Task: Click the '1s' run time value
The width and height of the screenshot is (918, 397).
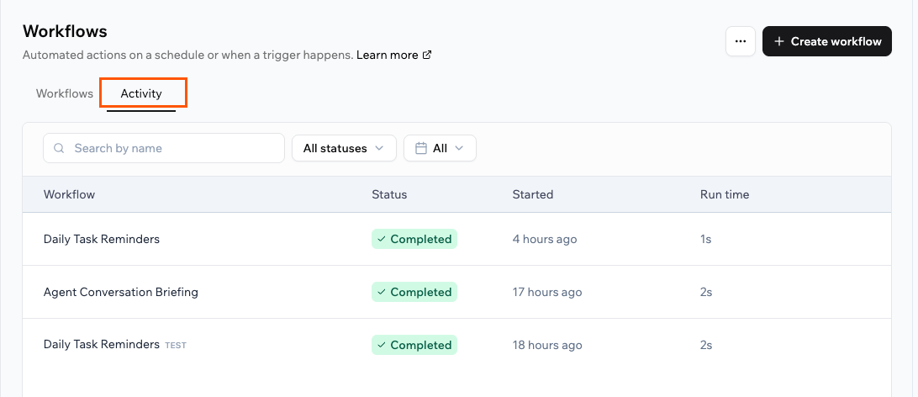Action: [705, 239]
